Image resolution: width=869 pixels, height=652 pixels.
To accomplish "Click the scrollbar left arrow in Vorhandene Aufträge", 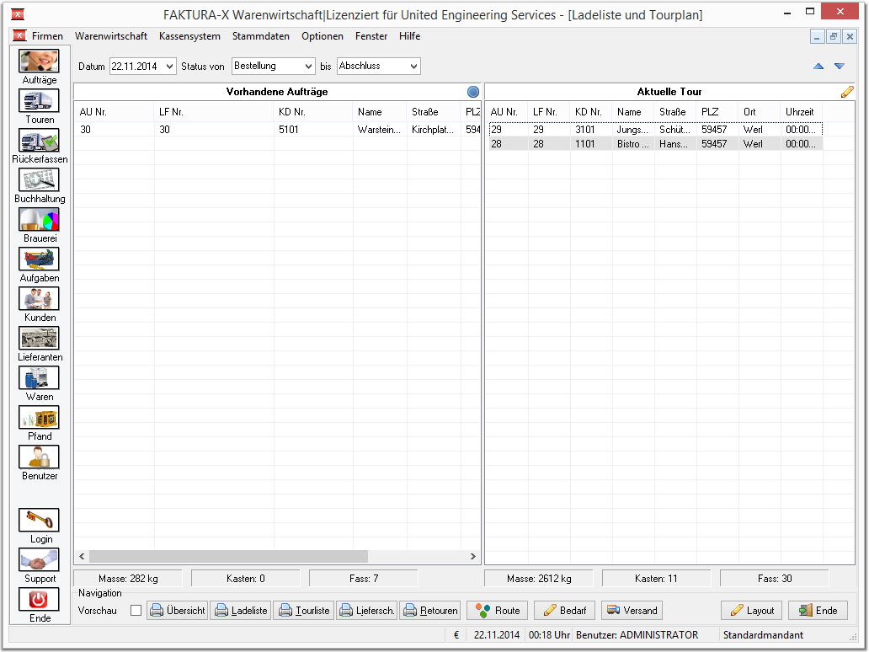I will [82, 556].
